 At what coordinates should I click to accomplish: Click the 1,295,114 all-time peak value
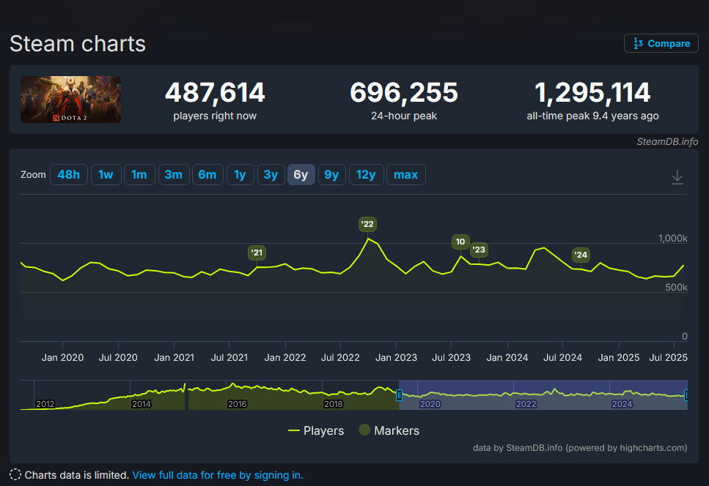(592, 92)
